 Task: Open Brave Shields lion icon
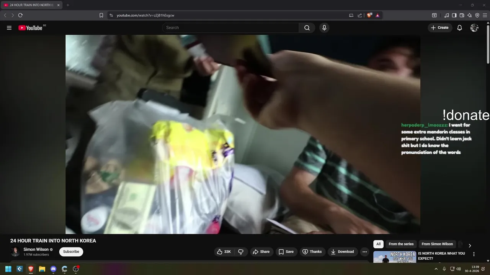click(x=369, y=15)
